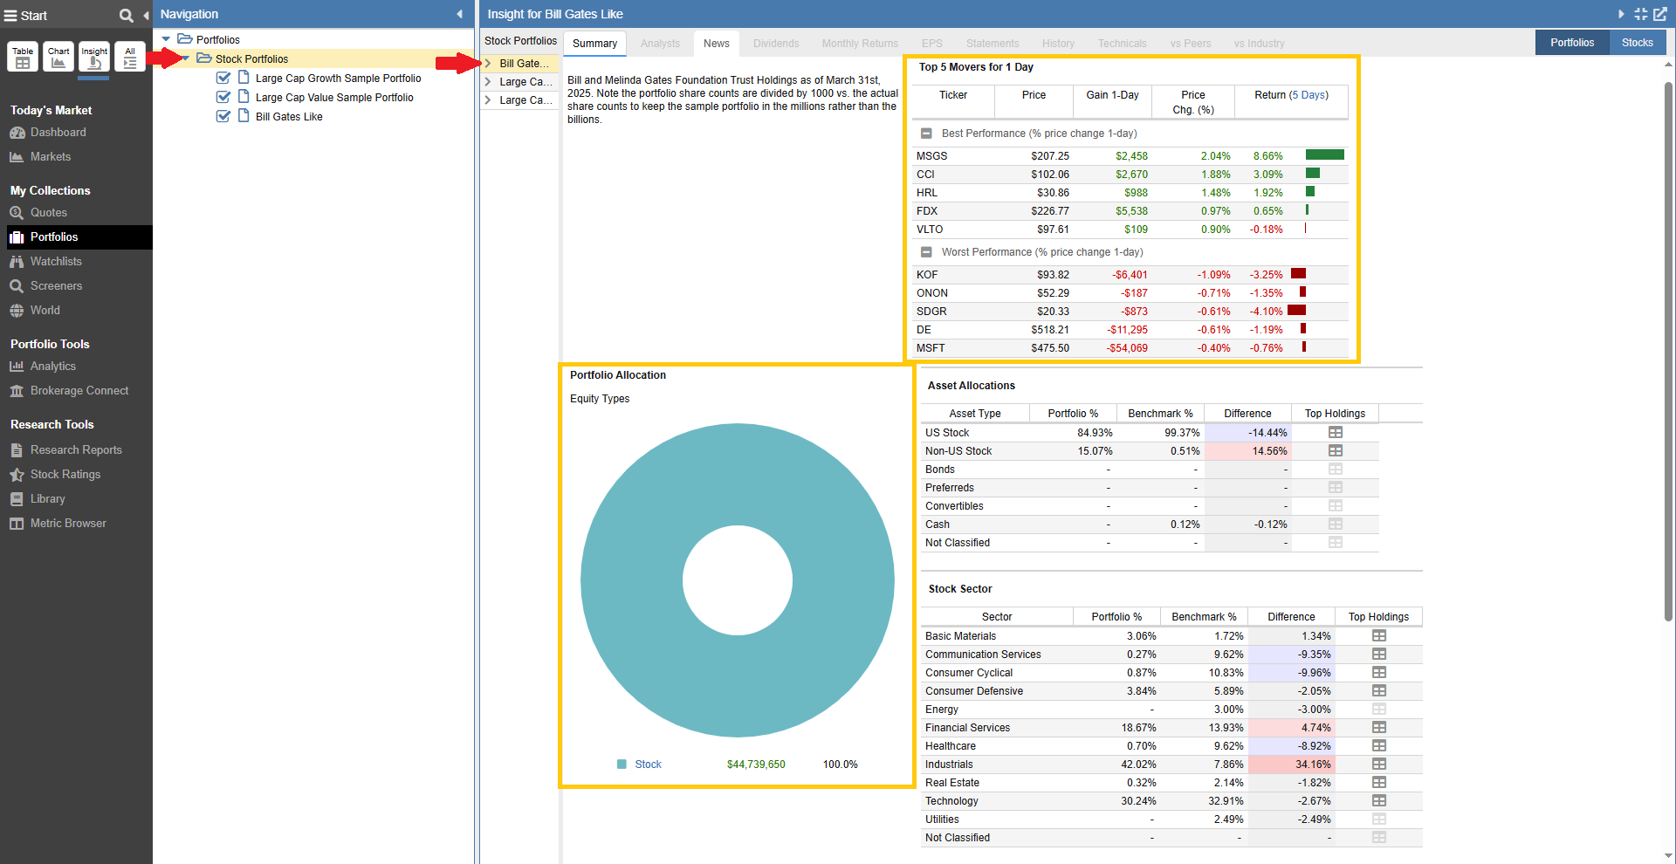This screenshot has height=864, width=1676.
Task: Collapse the Worst Performance group
Action: (926, 252)
